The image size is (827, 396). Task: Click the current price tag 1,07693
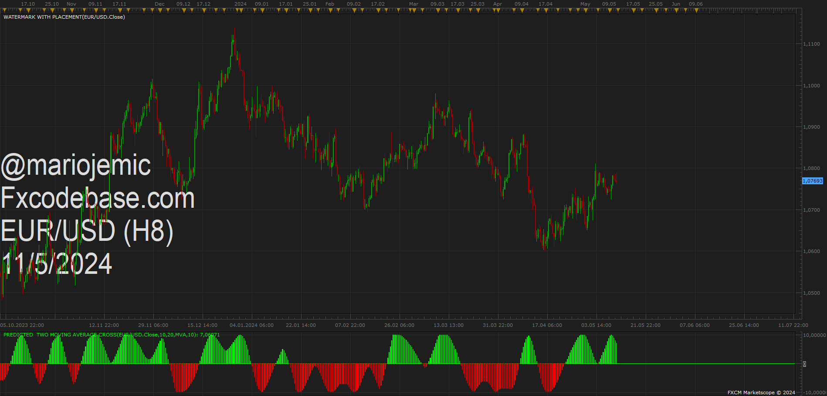coord(813,181)
